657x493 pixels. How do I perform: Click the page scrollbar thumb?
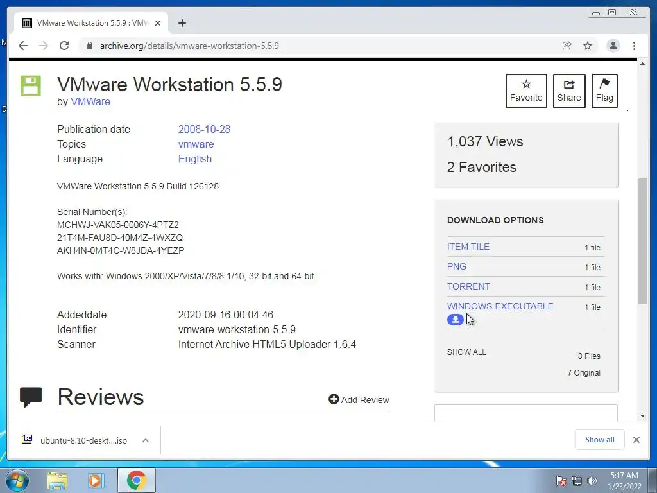(x=642, y=241)
